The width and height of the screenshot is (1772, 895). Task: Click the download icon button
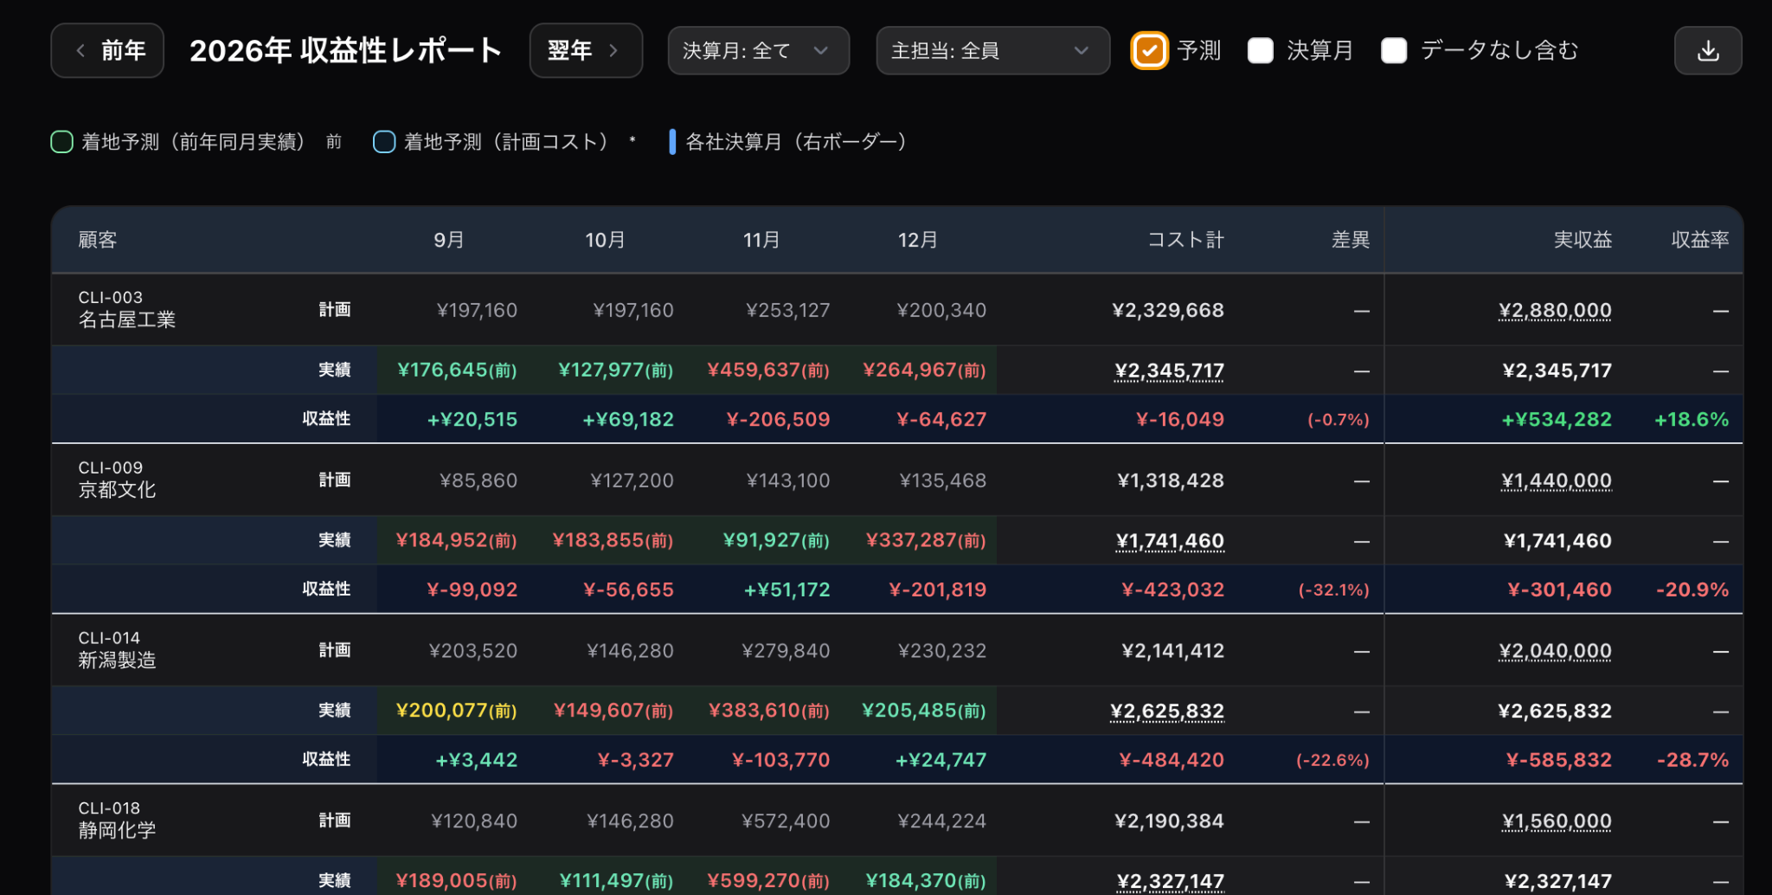(1707, 51)
